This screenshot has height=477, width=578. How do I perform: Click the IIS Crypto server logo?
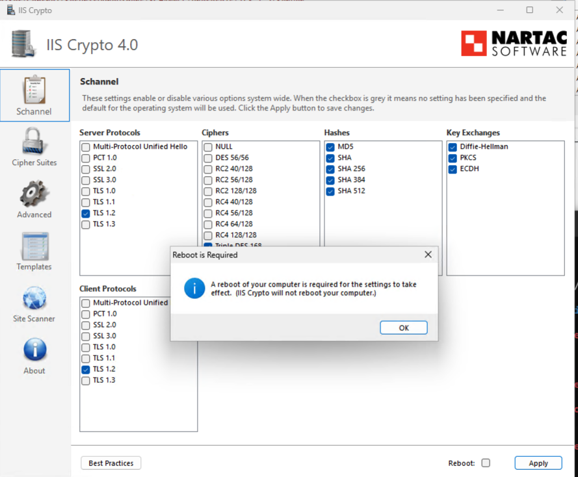(24, 44)
